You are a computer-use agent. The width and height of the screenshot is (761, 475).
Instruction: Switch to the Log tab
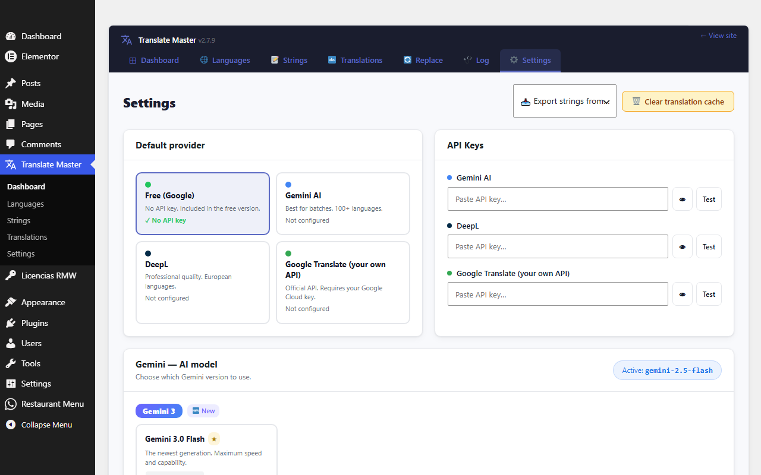(476, 60)
